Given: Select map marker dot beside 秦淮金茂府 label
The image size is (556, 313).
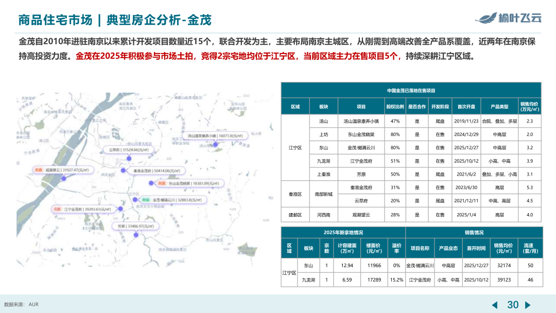Looking at the screenshot, I should 123,170.
